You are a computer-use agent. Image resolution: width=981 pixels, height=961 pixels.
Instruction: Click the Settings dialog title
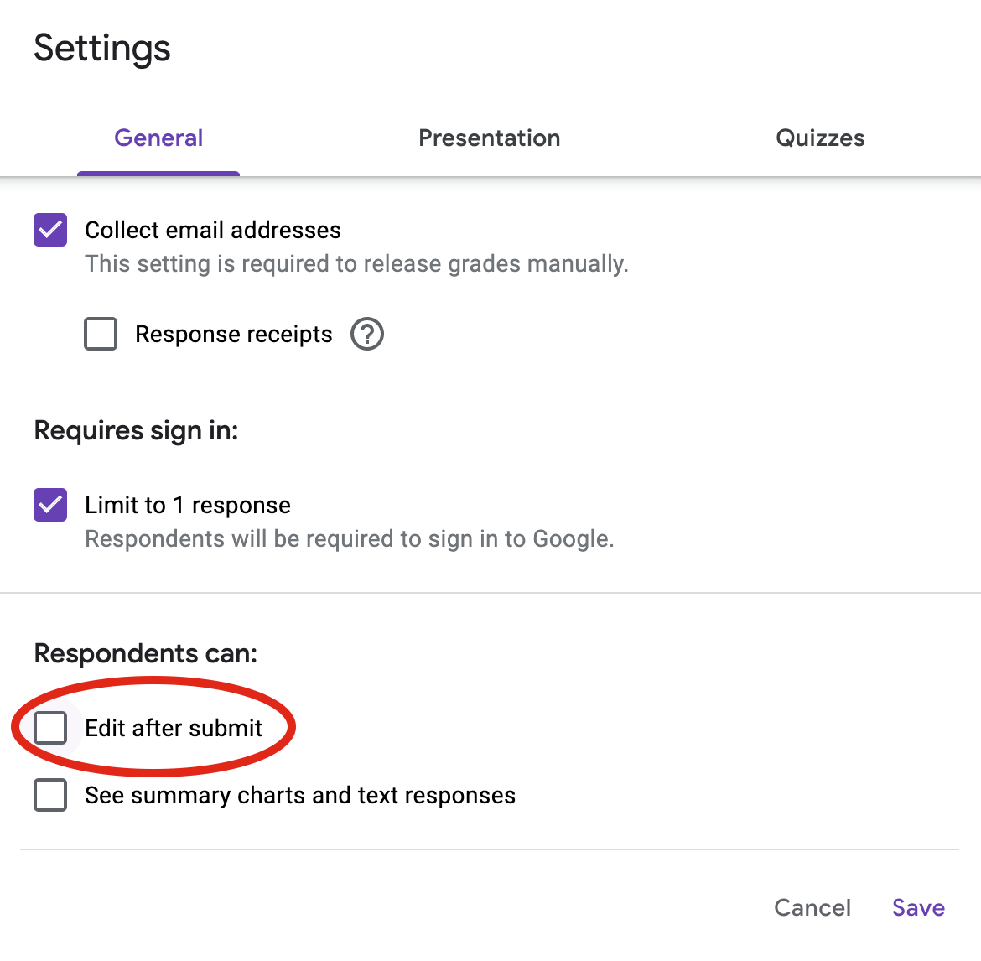[102, 48]
